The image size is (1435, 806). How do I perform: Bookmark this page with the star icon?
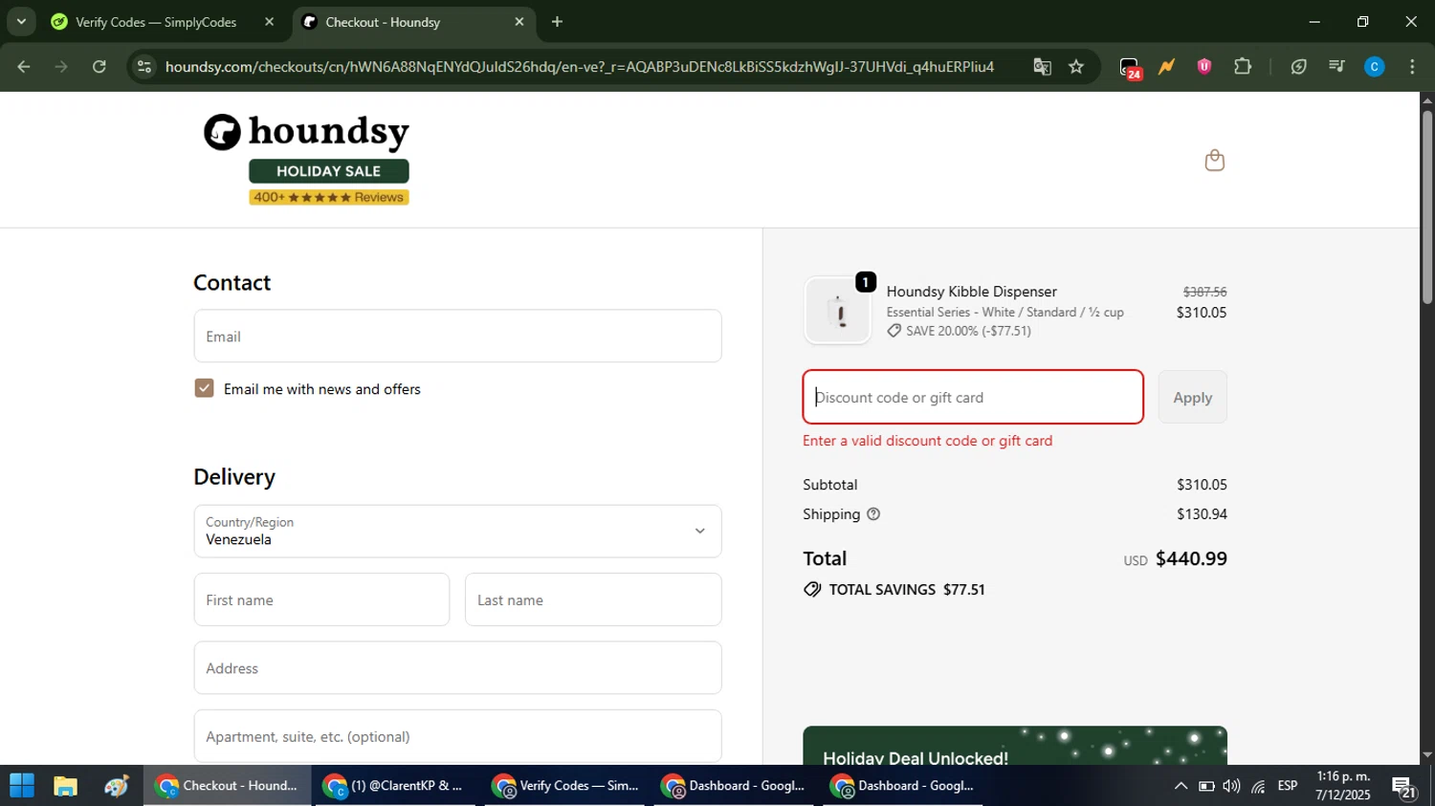pyautogui.click(x=1076, y=67)
